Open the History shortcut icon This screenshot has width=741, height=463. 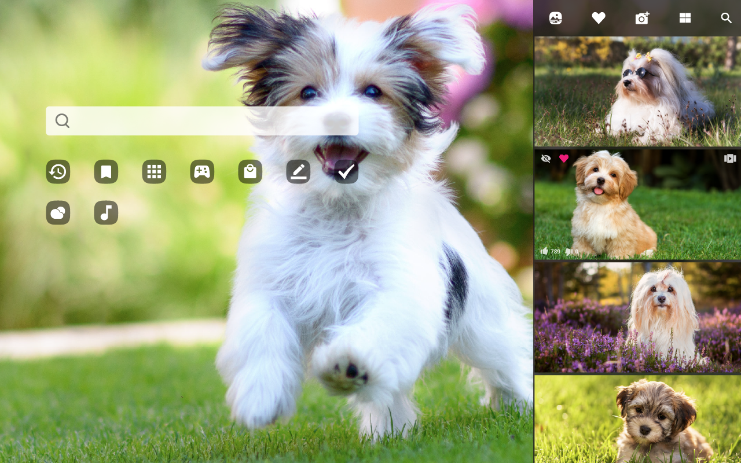coord(58,172)
